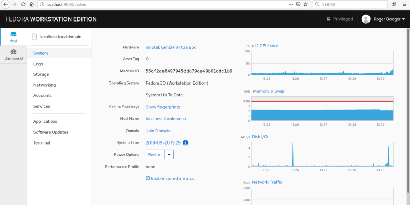This screenshot has width=410, height=205.
Task: Navigate to Networking page
Action: [x=45, y=85]
